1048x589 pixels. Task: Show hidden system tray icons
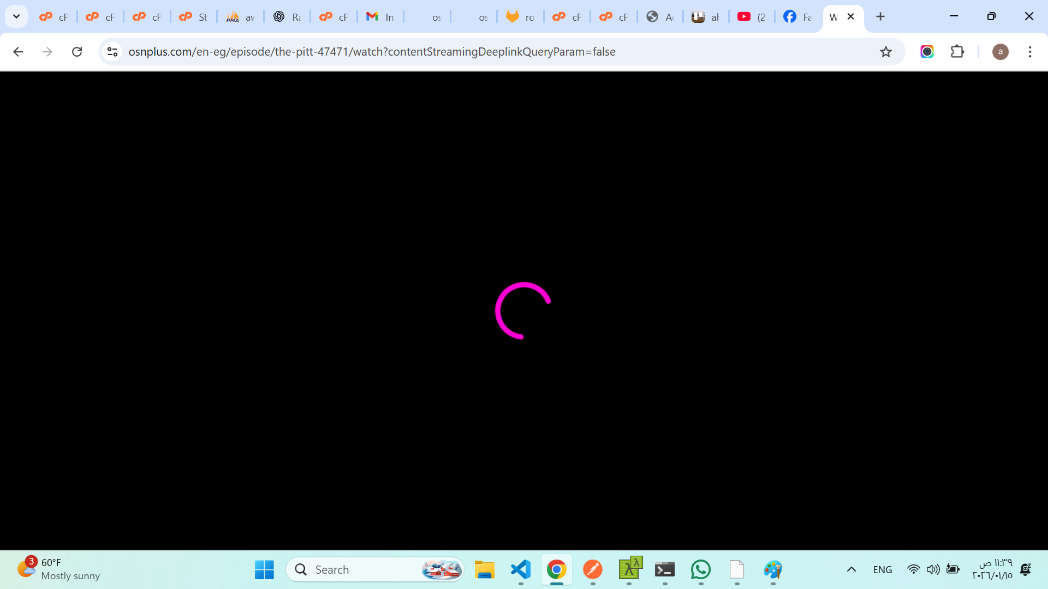(851, 569)
